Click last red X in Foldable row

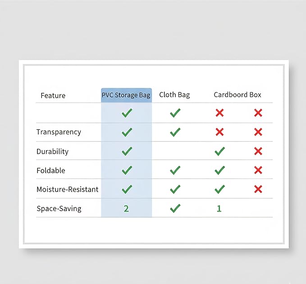click(258, 170)
